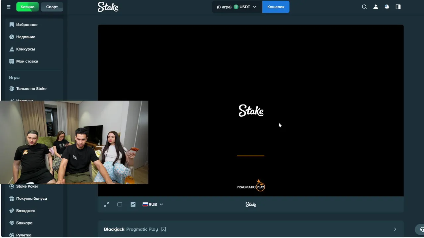
Task: Click the Рулетка wheel icon
Action: pyautogui.click(x=12, y=235)
